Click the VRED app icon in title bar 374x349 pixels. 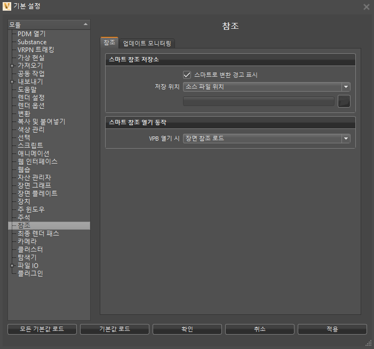(x=7, y=6)
